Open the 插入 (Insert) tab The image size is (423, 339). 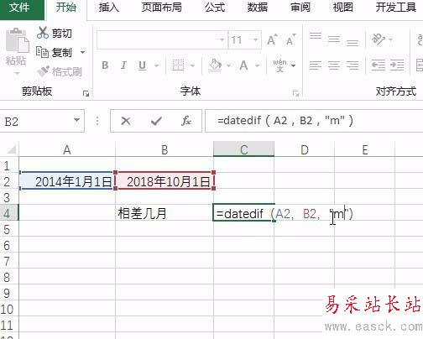[x=109, y=8]
